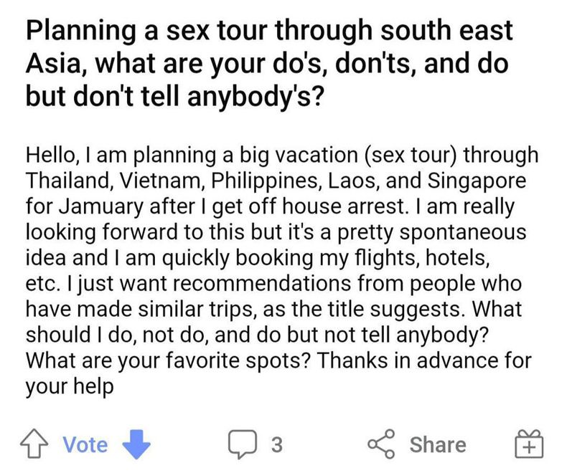Image resolution: width=567 pixels, height=473 pixels.
Task: Click the word "Hello" starting the body
Action: tap(50, 155)
